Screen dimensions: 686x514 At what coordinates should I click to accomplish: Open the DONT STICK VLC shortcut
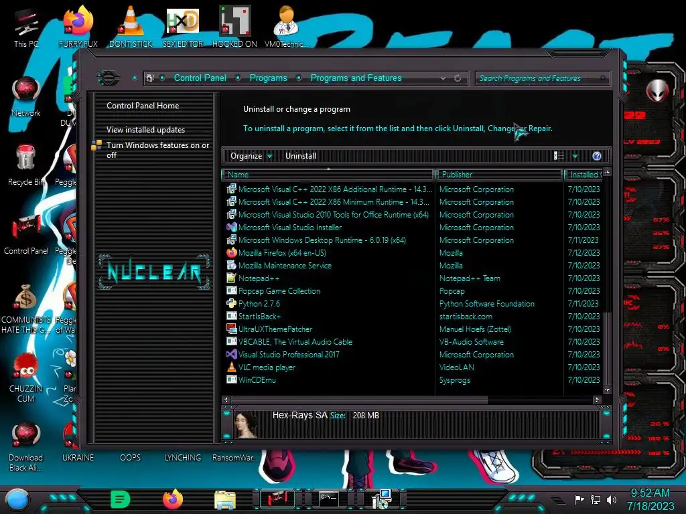tap(131, 27)
